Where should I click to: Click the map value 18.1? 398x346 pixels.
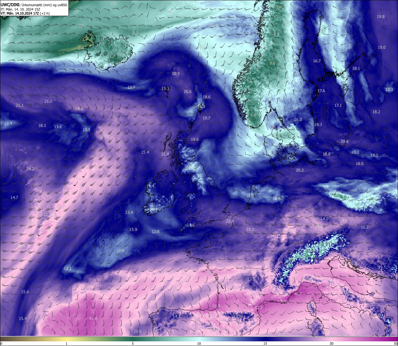pyautogui.click(x=356, y=68)
